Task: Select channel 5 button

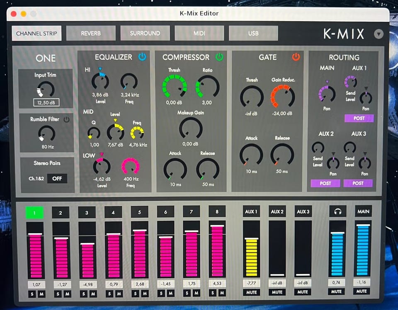Action: 139,212
